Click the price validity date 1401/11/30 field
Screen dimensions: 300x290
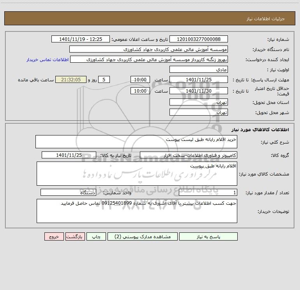pyautogui.click(x=199, y=91)
